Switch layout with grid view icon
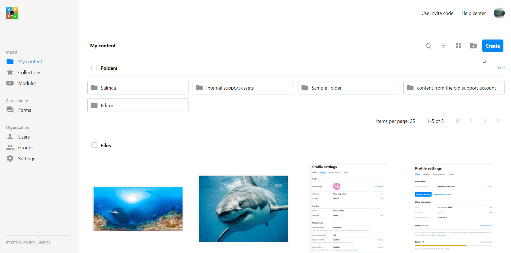Screen dimensions: 511x253 point(458,46)
